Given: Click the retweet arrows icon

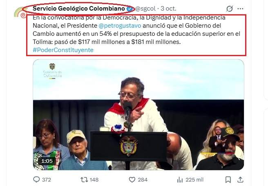Looking at the screenshot, I should (x=84, y=179).
